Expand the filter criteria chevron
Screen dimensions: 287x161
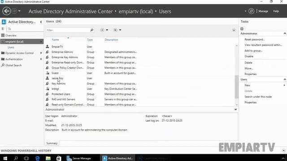pos(234,30)
